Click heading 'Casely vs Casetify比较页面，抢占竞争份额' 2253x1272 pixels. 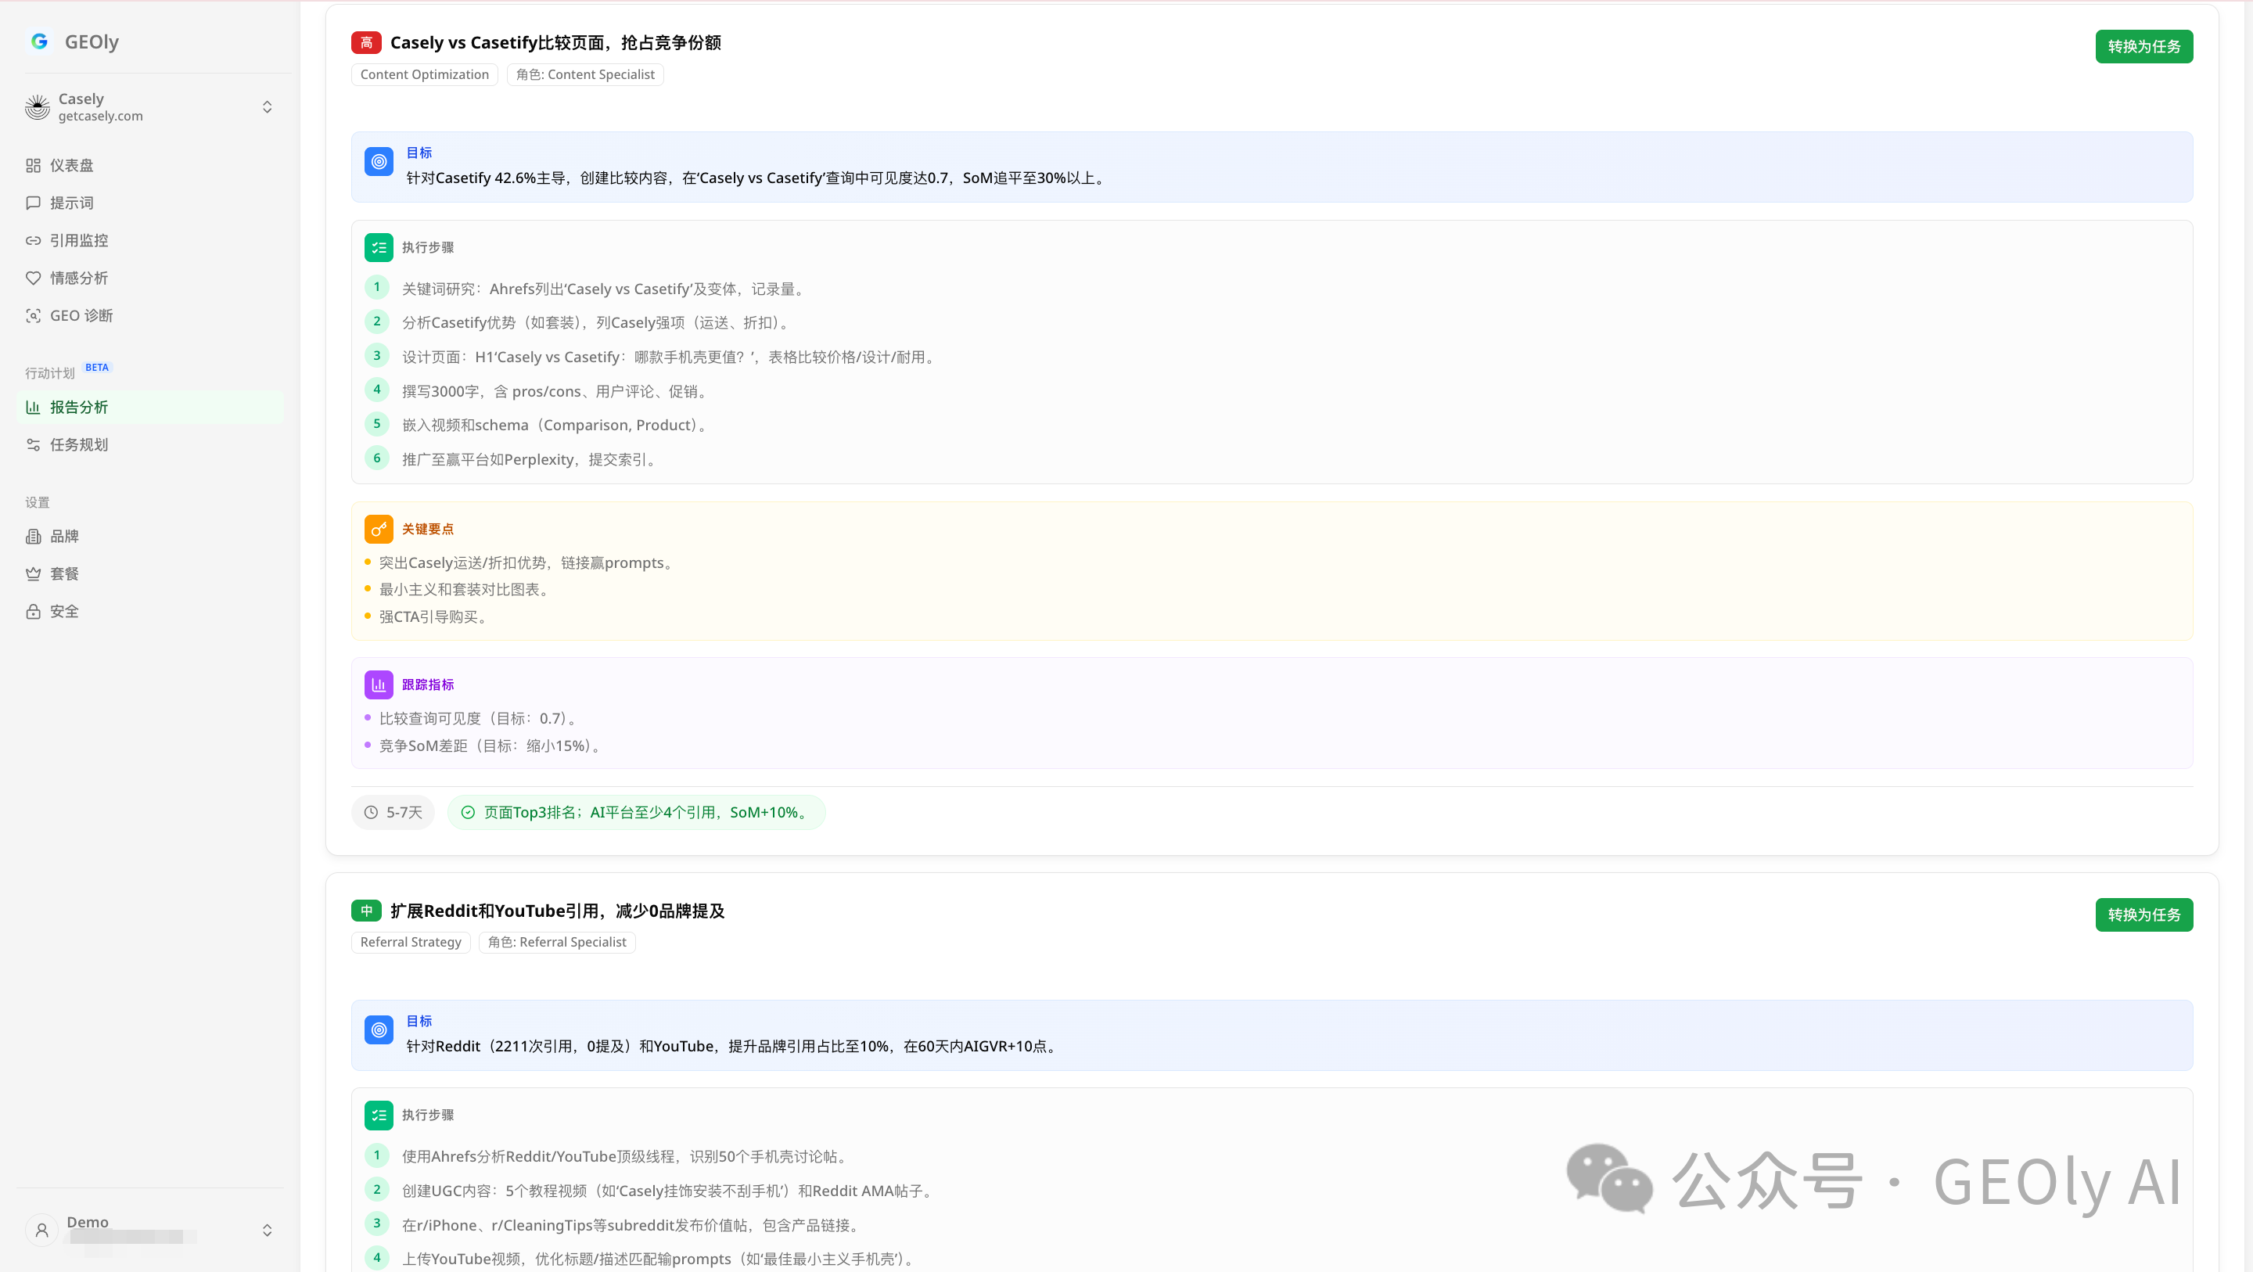555,43
